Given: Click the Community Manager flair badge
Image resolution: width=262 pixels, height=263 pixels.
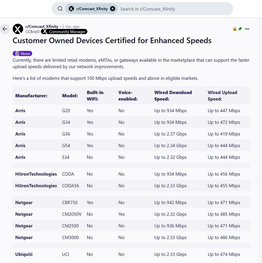Looking at the screenshot, I should 64,32.
